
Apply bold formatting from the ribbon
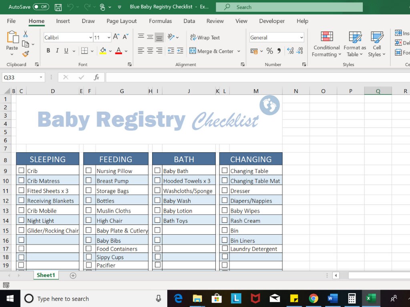pyautogui.click(x=48, y=51)
